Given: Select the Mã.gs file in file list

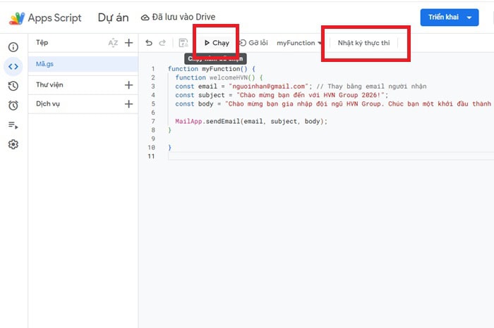Looking at the screenshot, I should pyautogui.click(x=46, y=64).
